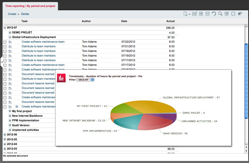Image resolution: width=249 pixels, height=163 pixels.
Task: Open search with the magnifier icon
Action: pos(220,14)
